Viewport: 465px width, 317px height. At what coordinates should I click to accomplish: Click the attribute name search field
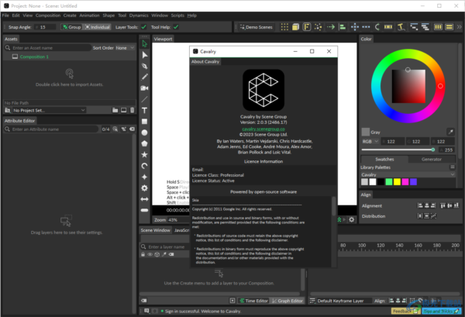(x=51, y=129)
